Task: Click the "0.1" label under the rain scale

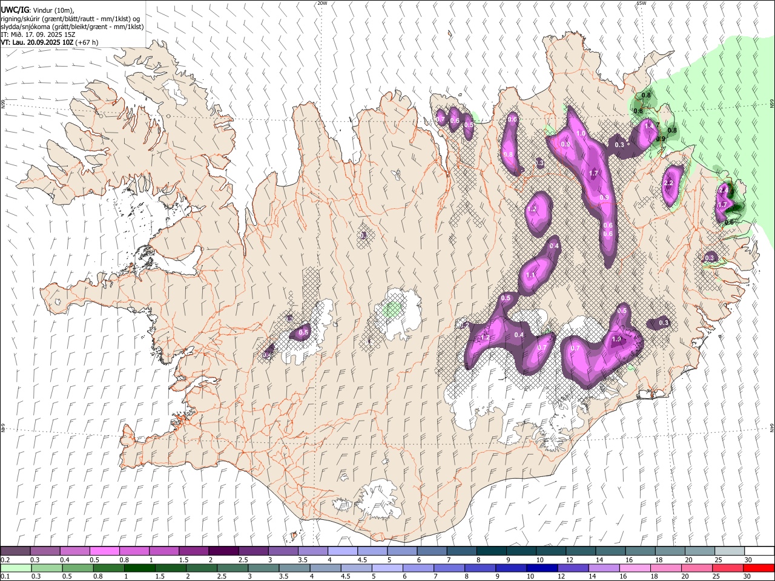Action: click(x=4, y=576)
